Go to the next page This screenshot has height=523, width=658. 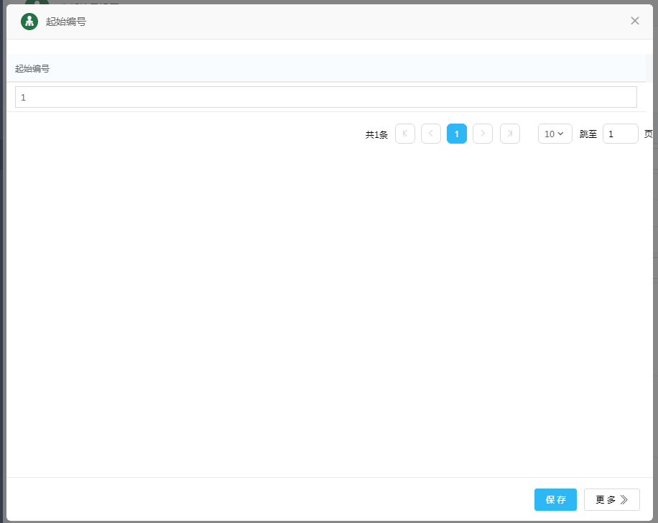[x=483, y=134]
